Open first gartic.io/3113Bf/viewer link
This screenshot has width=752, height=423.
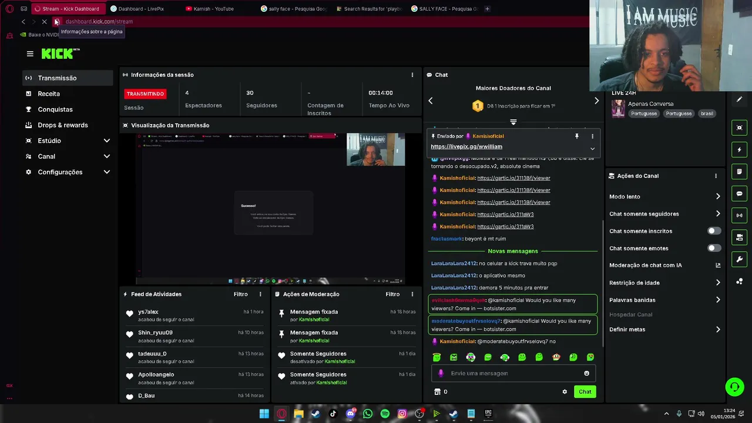point(513,178)
